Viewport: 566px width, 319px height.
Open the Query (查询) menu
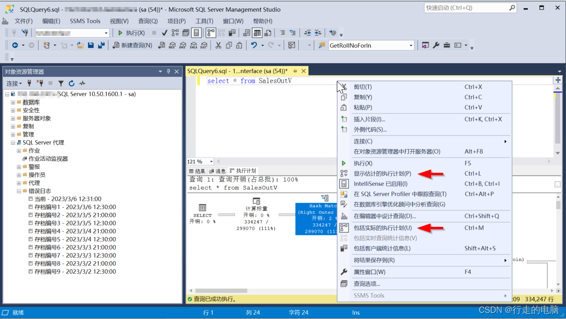point(148,21)
